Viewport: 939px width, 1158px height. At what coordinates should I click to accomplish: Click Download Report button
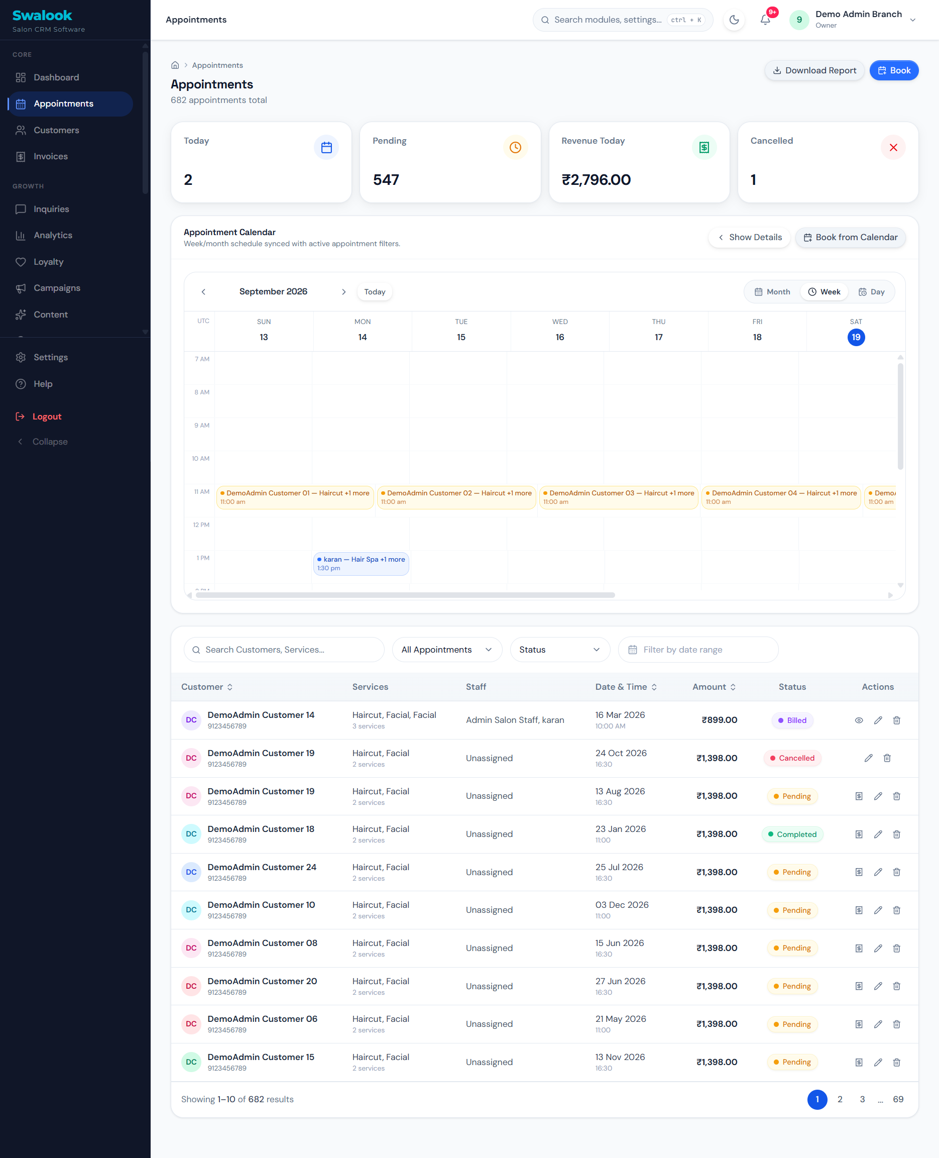coord(814,70)
